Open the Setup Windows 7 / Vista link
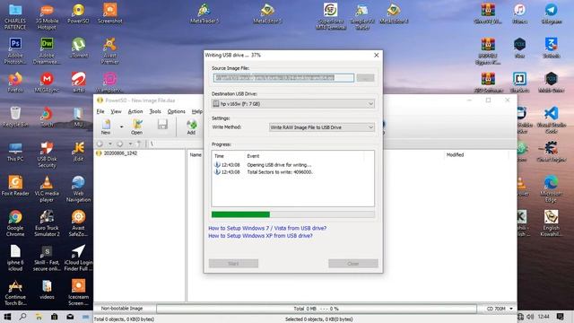This screenshot has height=323, width=574. pos(267,228)
